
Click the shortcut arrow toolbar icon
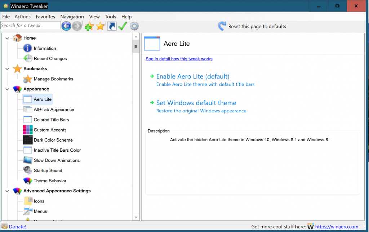point(112,26)
